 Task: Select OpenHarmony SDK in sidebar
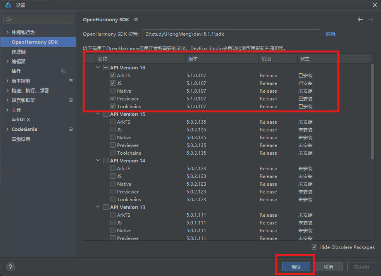38,42
